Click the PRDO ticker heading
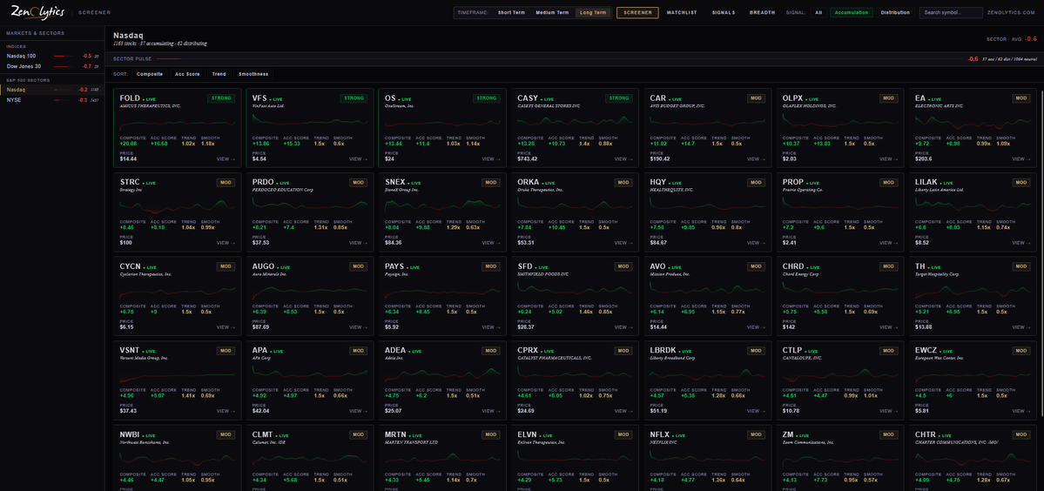1044x491 pixels. [x=262, y=182]
